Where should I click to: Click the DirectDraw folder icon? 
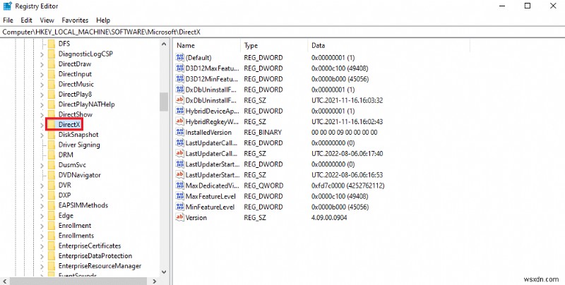click(x=52, y=64)
